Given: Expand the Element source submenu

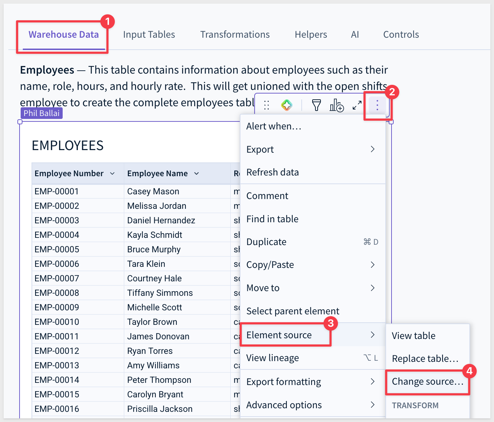Looking at the screenshot, I should pos(313,335).
